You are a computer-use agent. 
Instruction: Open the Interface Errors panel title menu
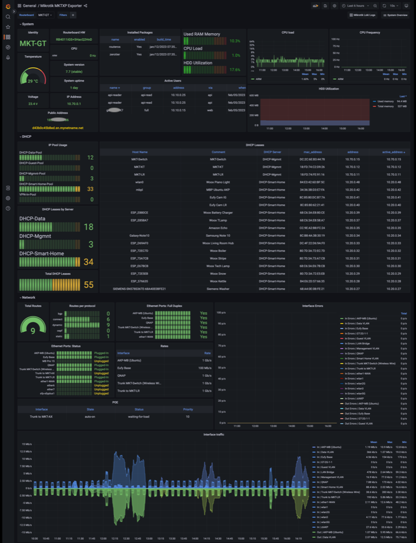[x=312, y=306]
